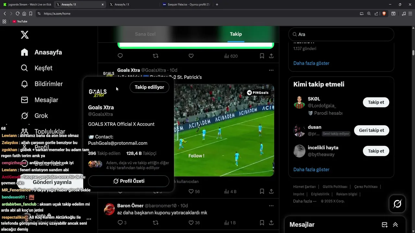Reply icon on post with 620 views

pyautogui.click(x=120, y=56)
